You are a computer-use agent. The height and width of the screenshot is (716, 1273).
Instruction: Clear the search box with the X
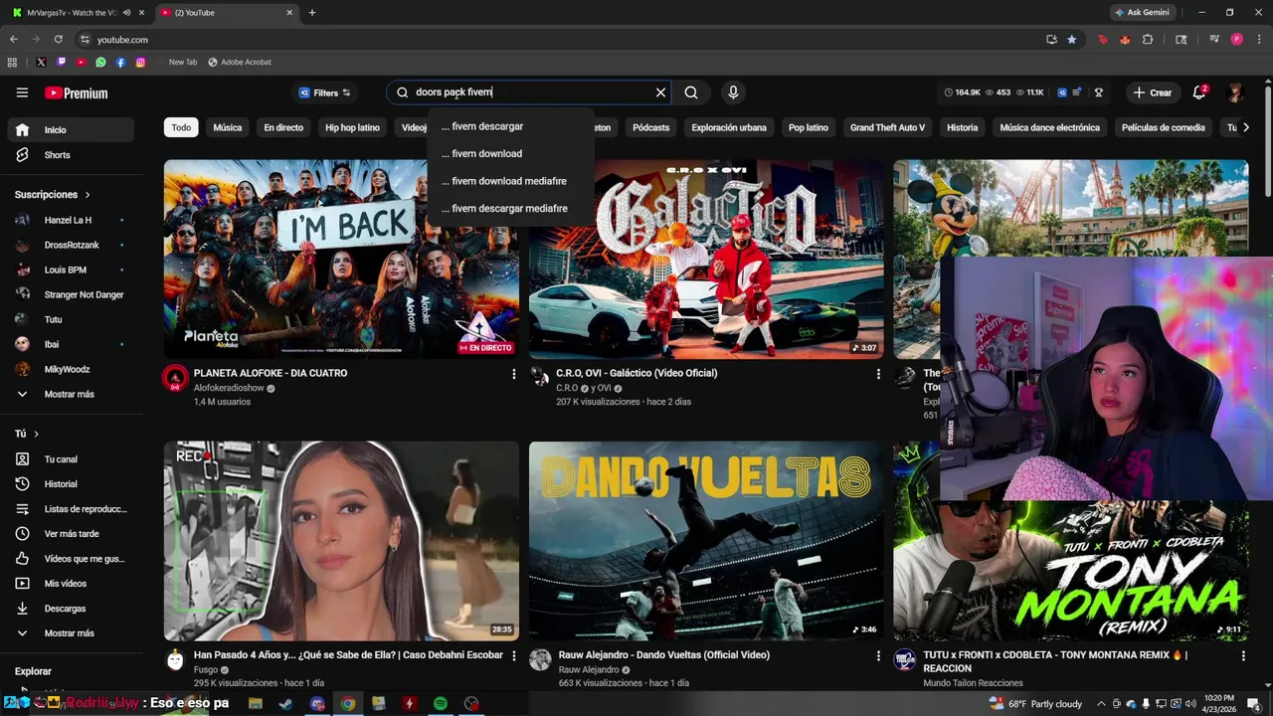pos(660,92)
